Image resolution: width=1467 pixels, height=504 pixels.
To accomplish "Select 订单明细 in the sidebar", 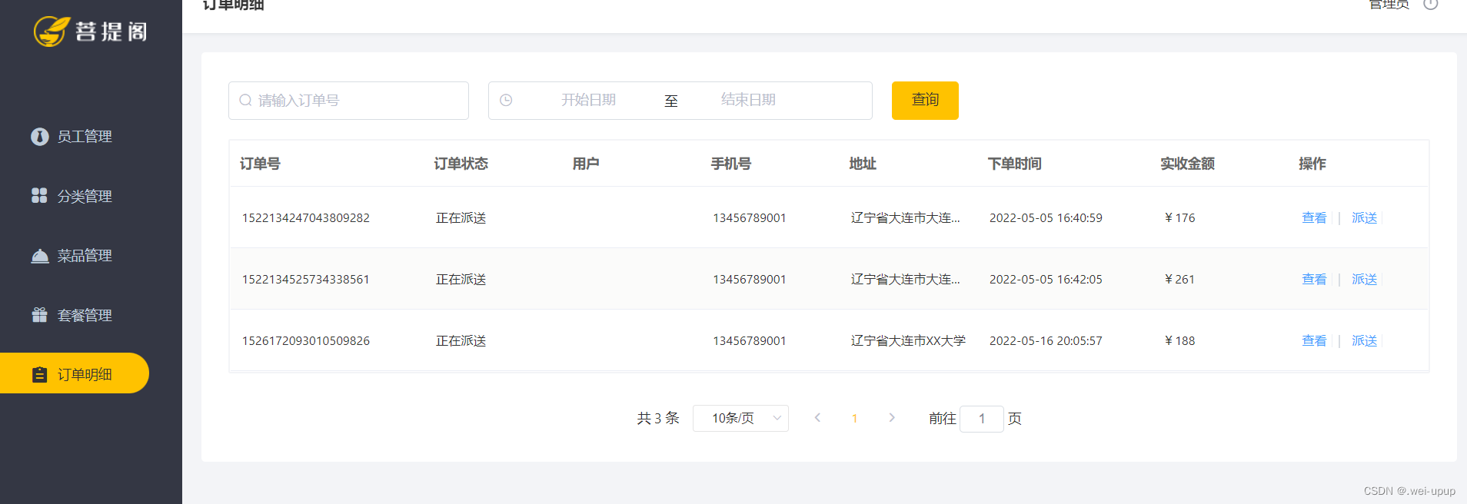I will coord(75,373).
